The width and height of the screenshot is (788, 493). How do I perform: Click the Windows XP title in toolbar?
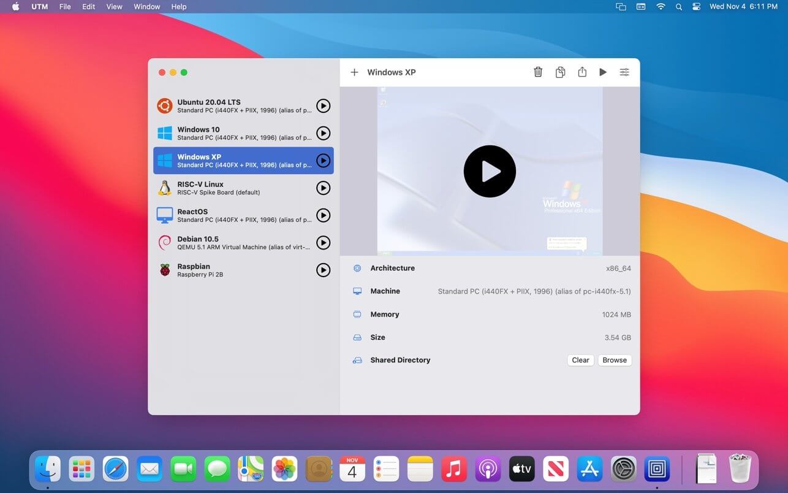[392, 72]
